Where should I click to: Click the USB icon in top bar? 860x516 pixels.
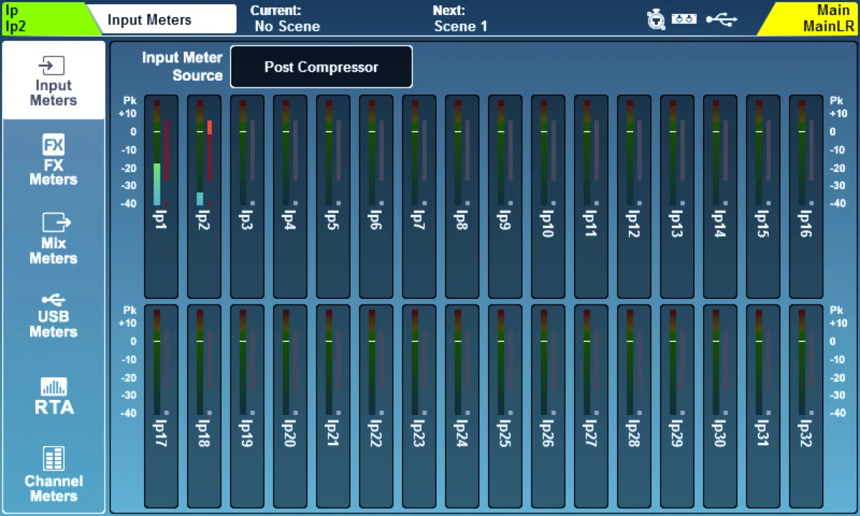tap(721, 19)
